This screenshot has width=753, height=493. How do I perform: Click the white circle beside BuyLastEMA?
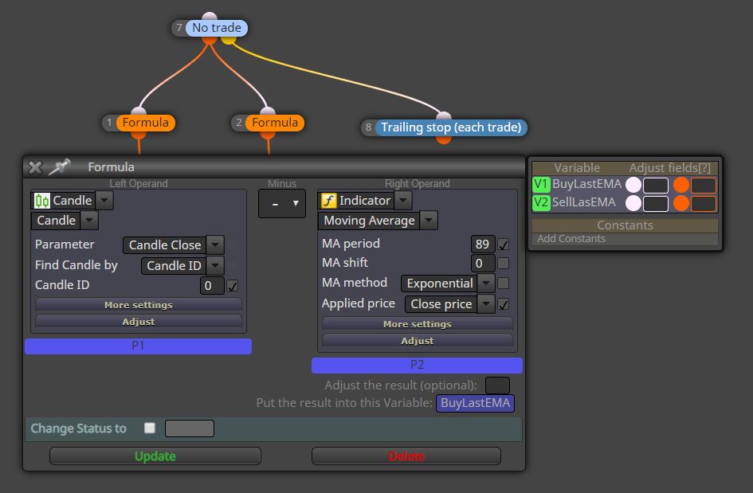click(x=633, y=185)
